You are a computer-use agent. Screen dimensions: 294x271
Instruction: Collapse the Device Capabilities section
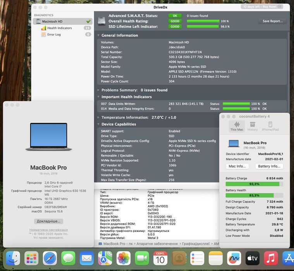click(98, 124)
